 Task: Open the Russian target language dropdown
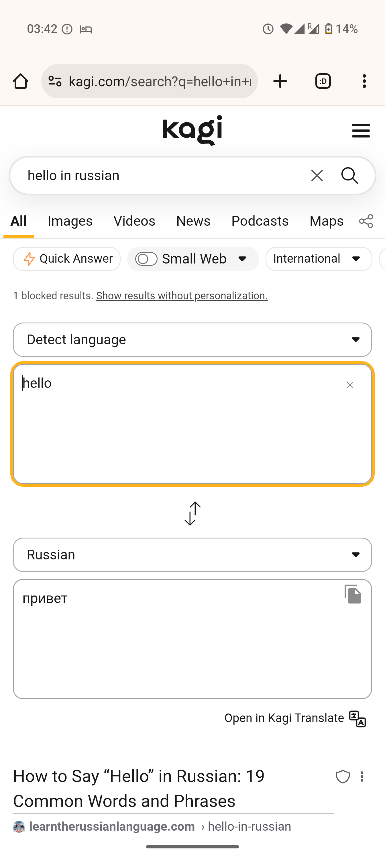(192, 555)
